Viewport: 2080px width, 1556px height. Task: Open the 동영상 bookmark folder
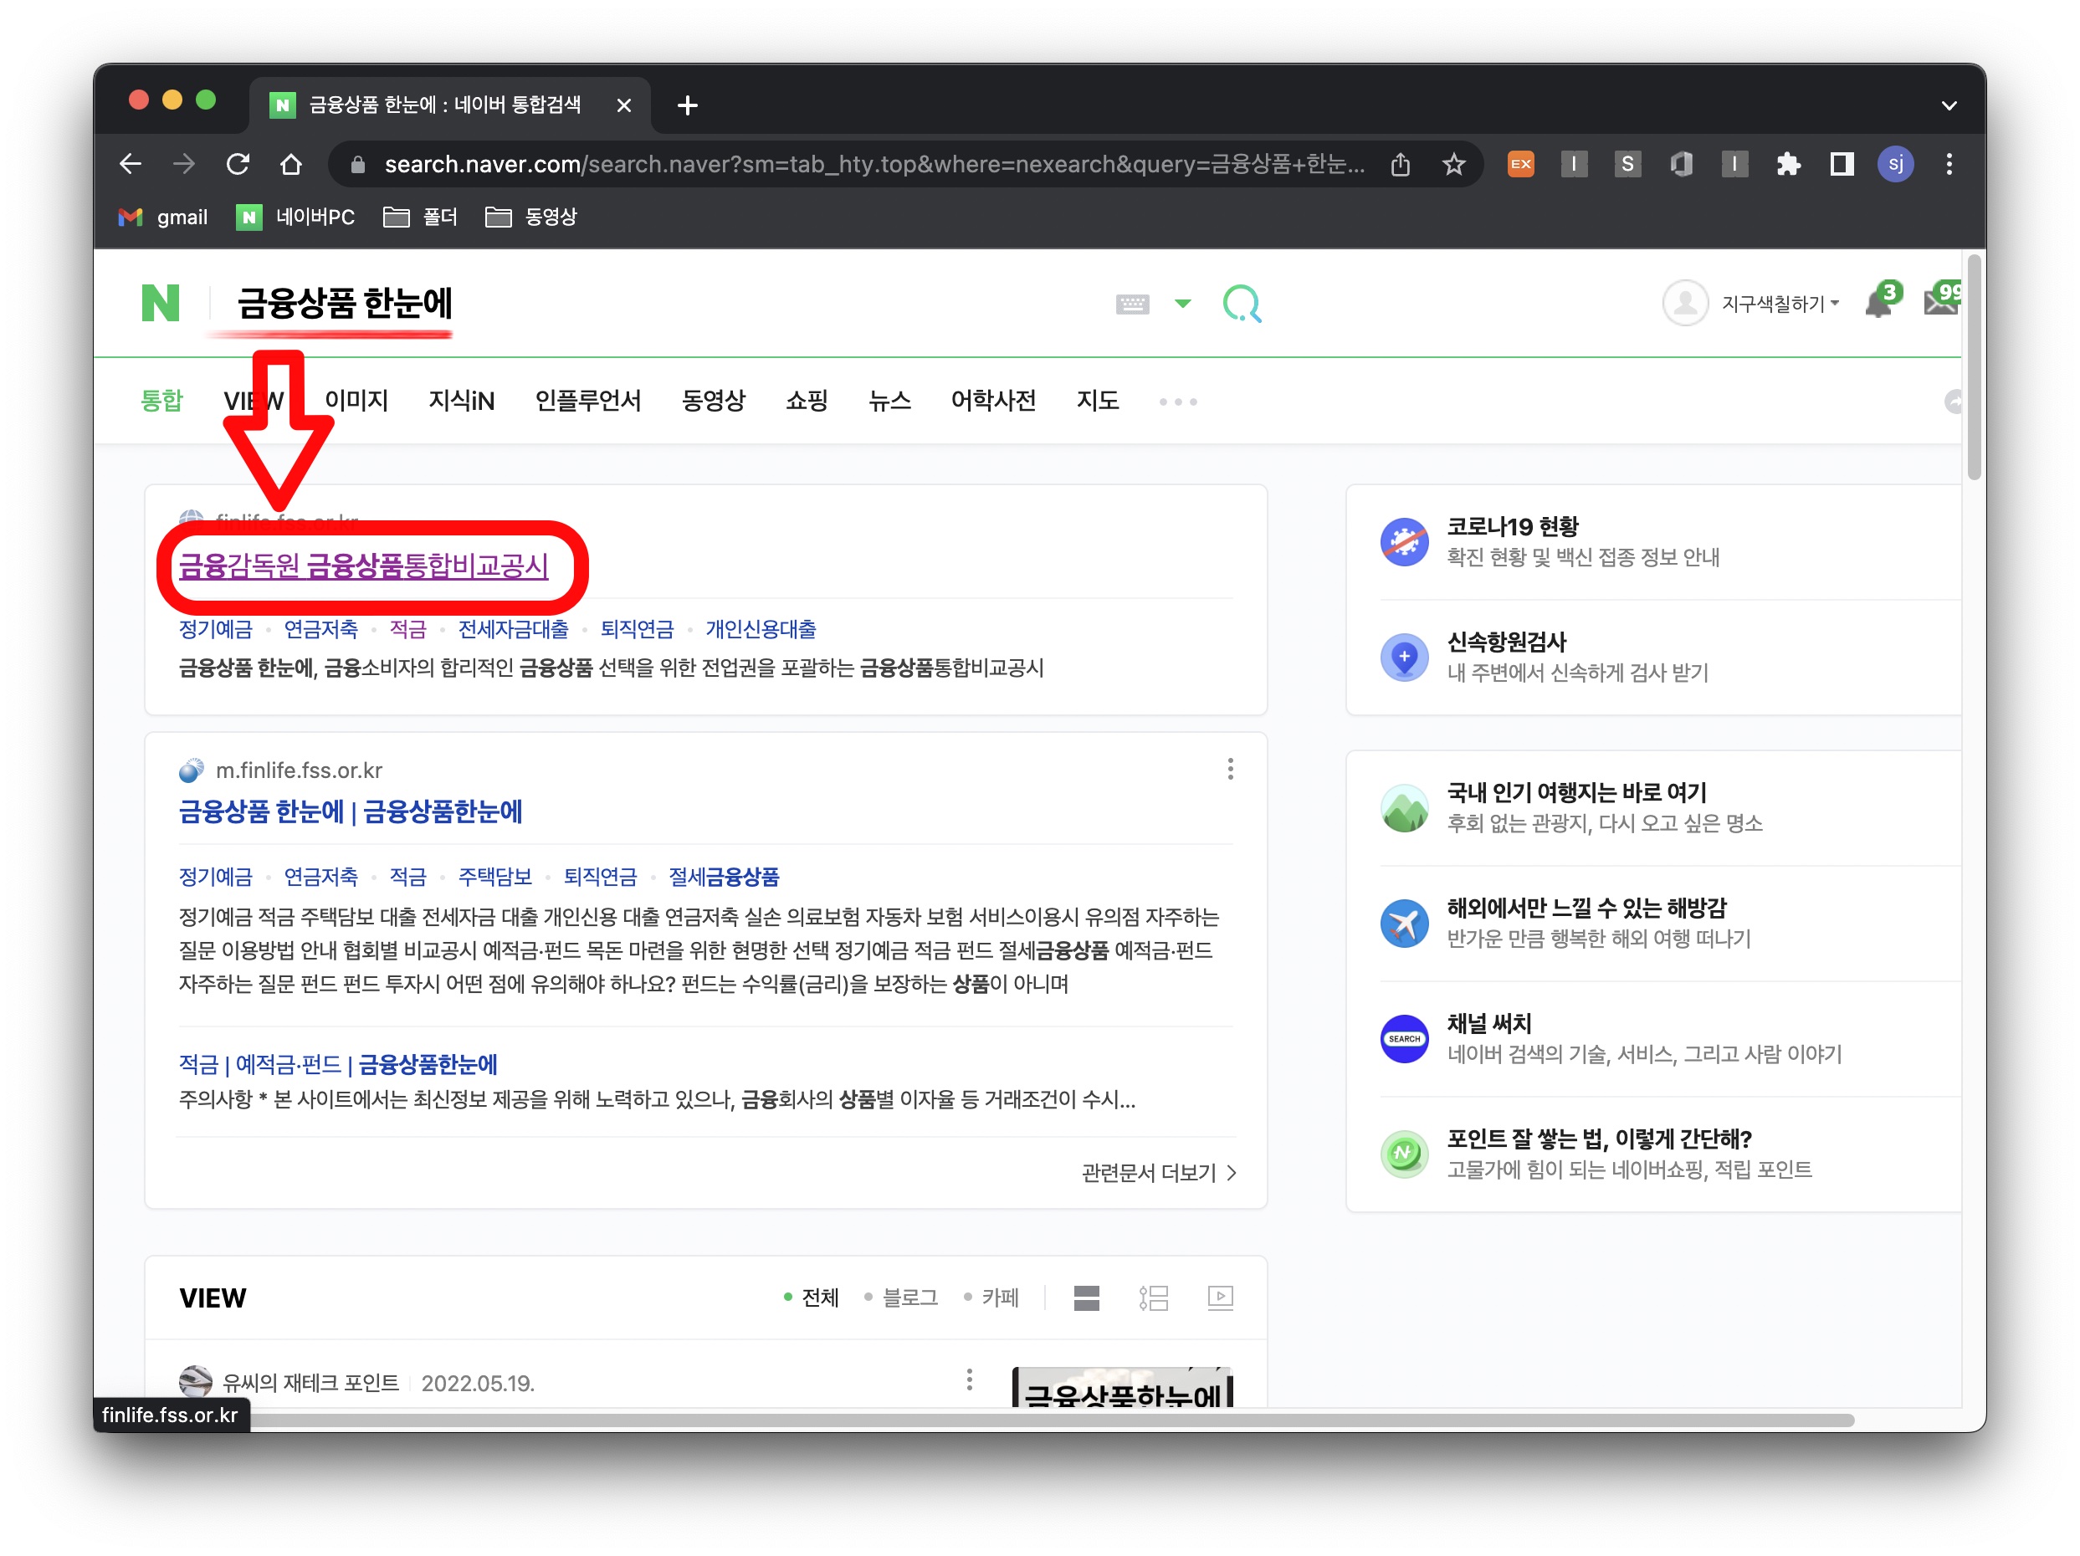[x=531, y=218]
